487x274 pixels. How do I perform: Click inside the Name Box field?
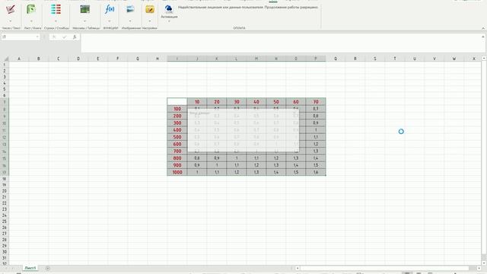(x=18, y=37)
